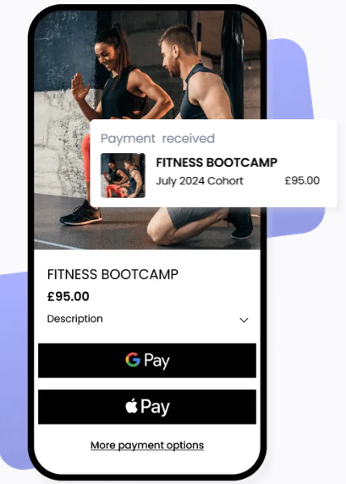
Task: Click the Apple logo icon
Action: [131, 405]
